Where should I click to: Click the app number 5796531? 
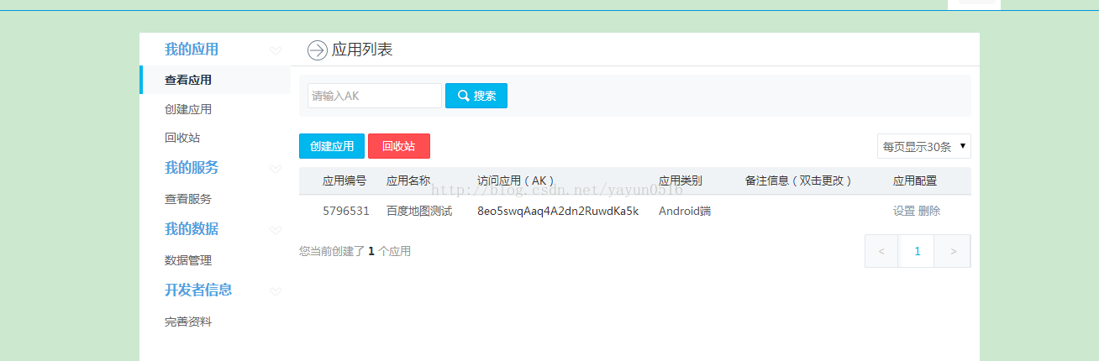(x=346, y=211)
